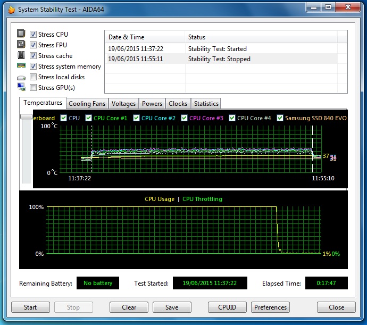Hide Samsung SSD 840 EVO temperature line
This screenshot has height=325, width=367.
tap(280, 118)
